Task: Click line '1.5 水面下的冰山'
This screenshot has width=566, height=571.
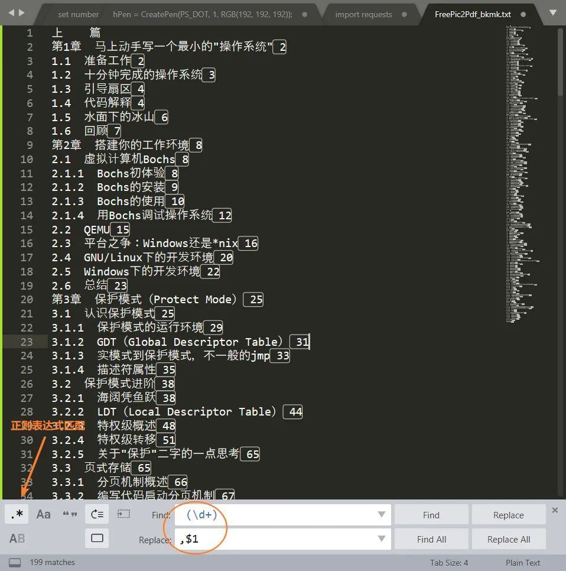Action: 109,117
